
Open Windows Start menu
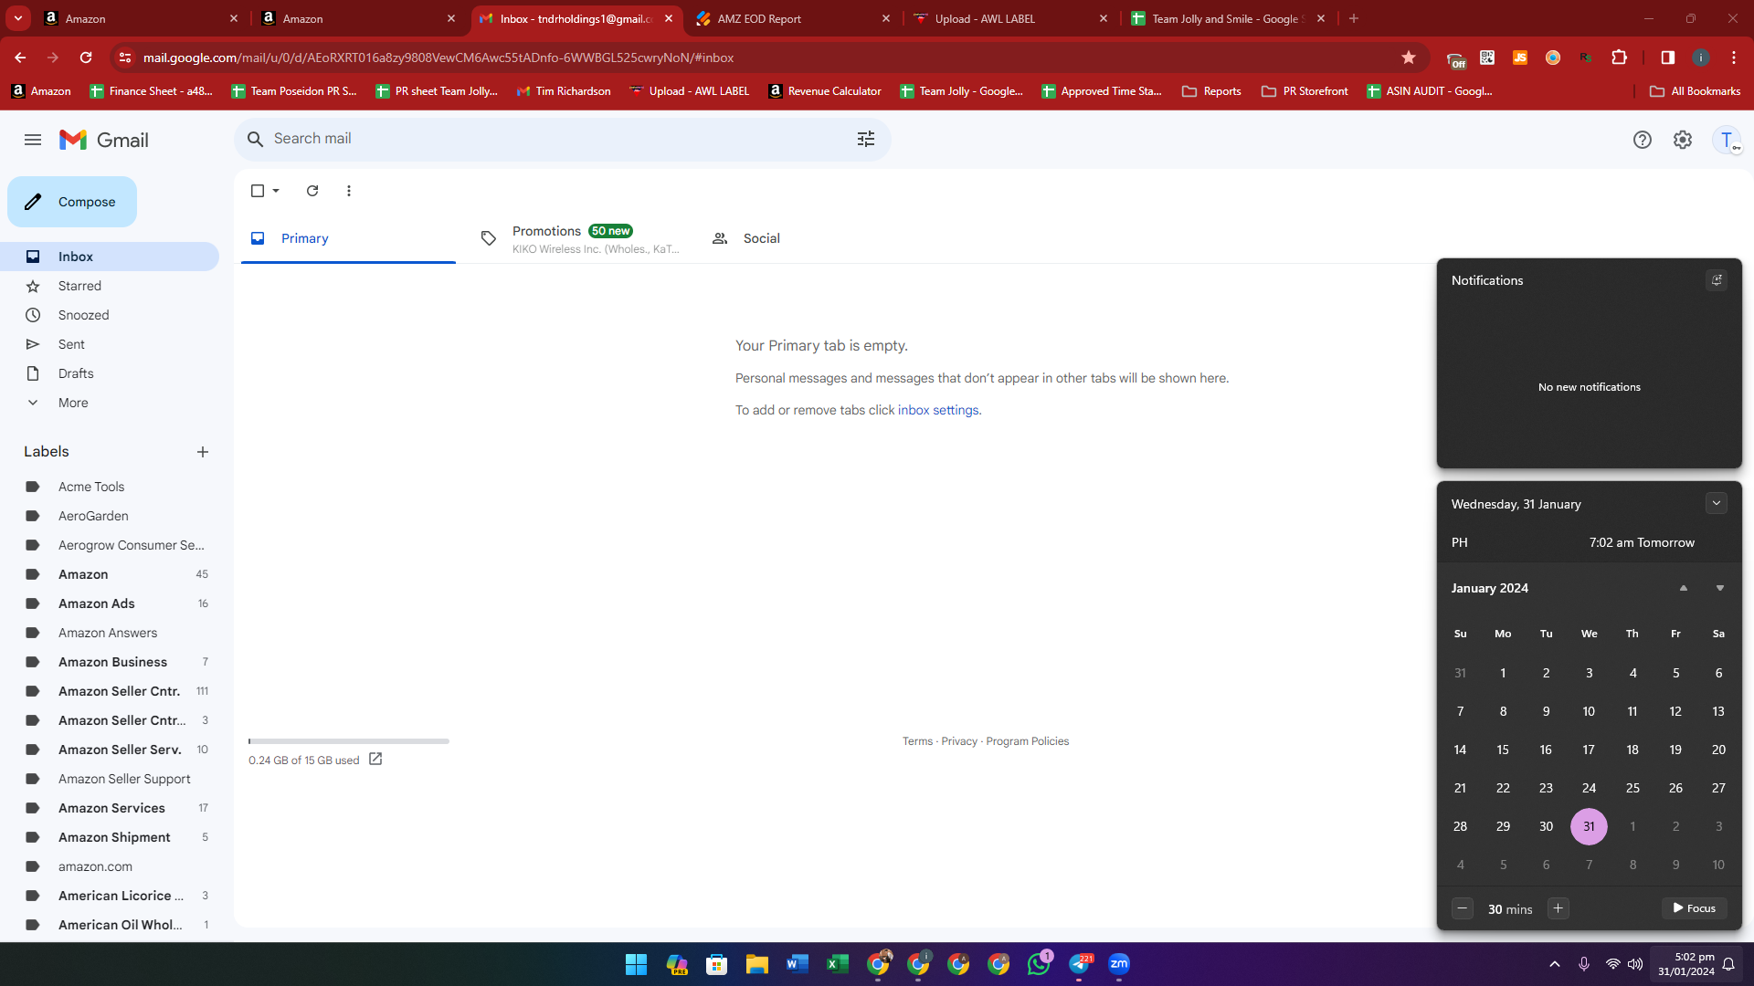pos(637,964)
